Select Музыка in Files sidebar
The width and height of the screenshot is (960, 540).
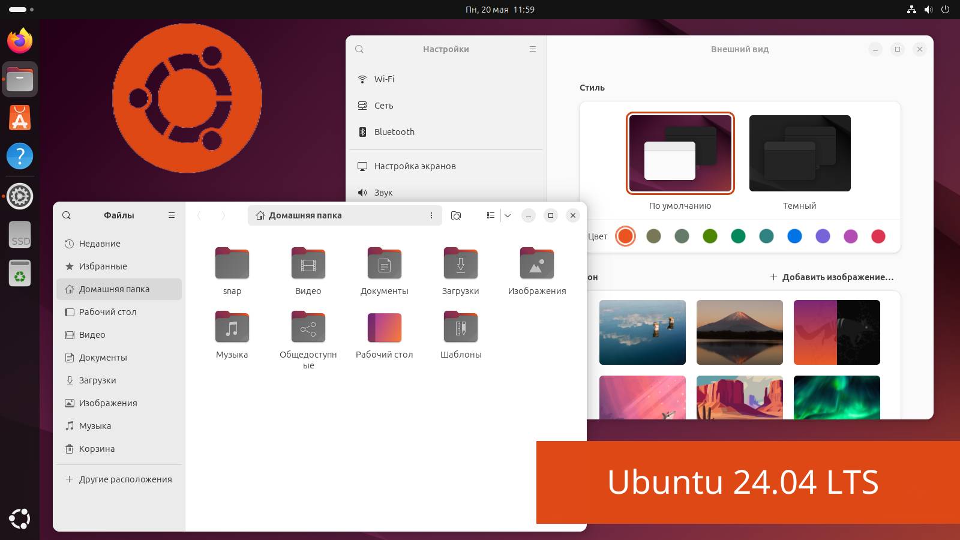[x=119, y=426]
